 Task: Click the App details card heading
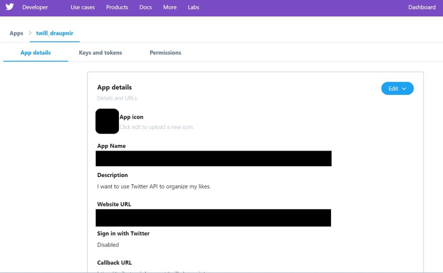coord(114,87)
